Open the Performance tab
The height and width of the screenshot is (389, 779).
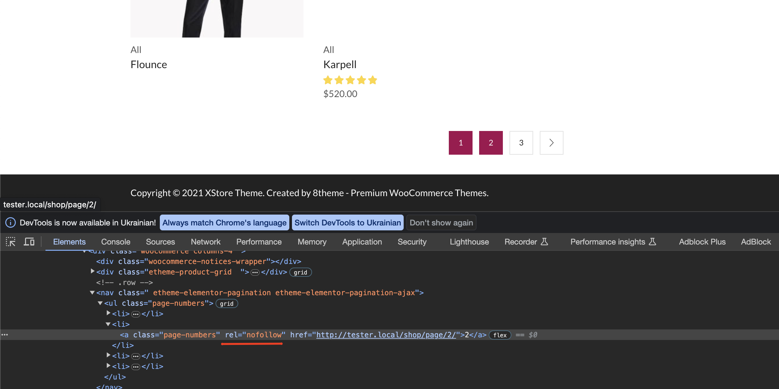click(259, 242)
